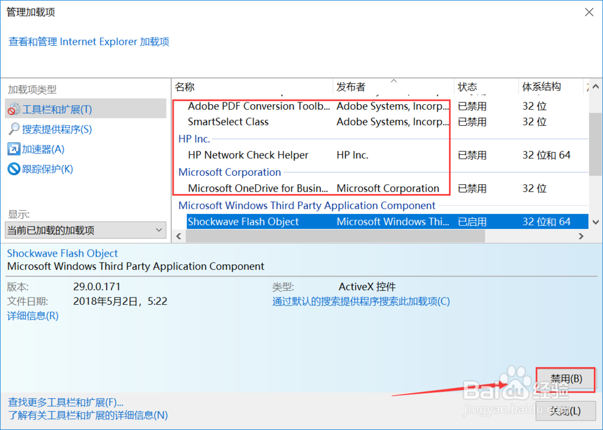Click version value 29.0.0.171
This screenshot has width=603, height=430.
97,287
